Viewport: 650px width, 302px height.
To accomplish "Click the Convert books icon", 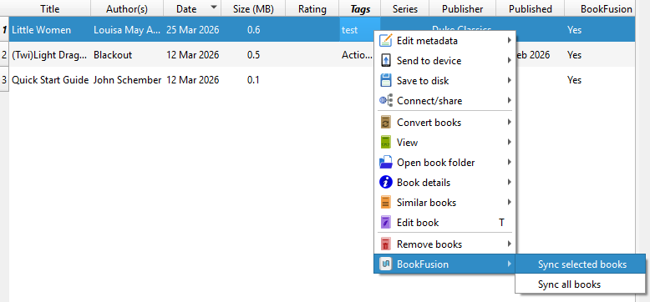I will pyautogui.click(x=385, y=123).
